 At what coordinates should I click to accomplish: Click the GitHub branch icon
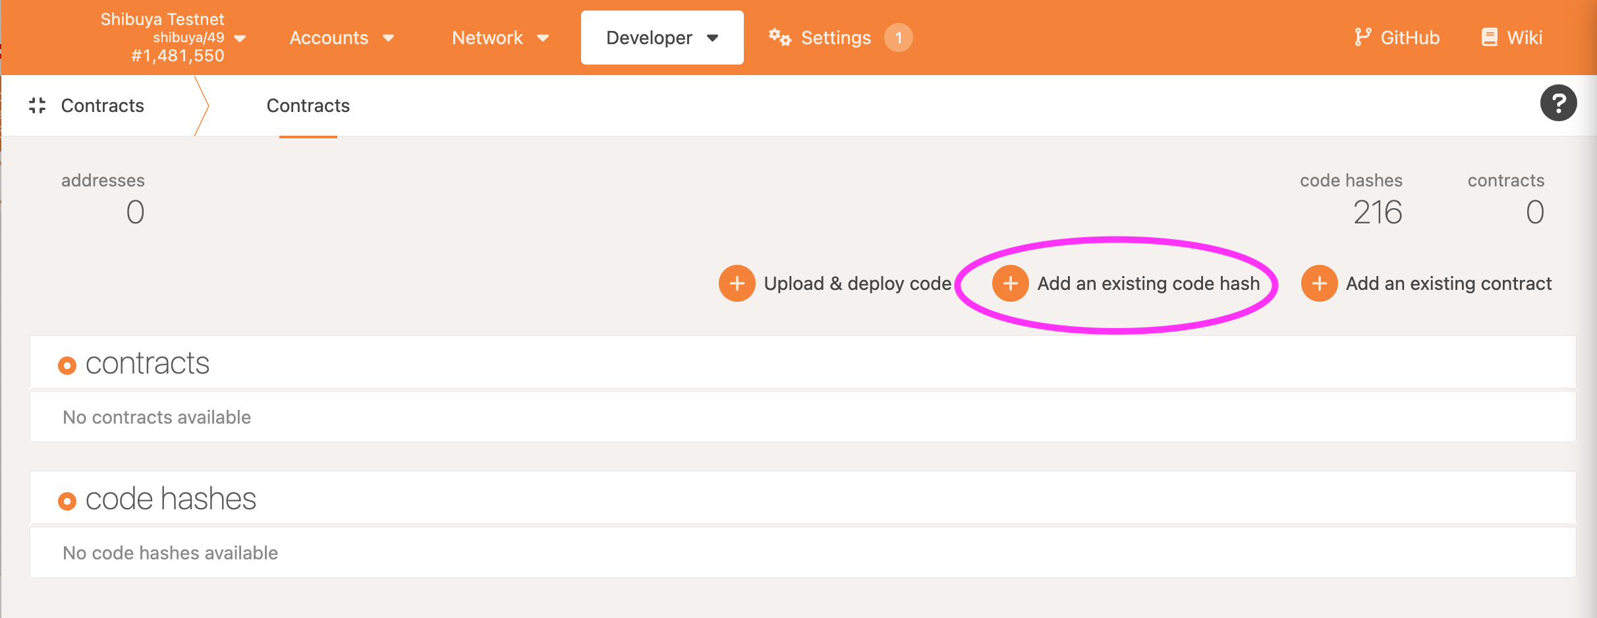1362,38
